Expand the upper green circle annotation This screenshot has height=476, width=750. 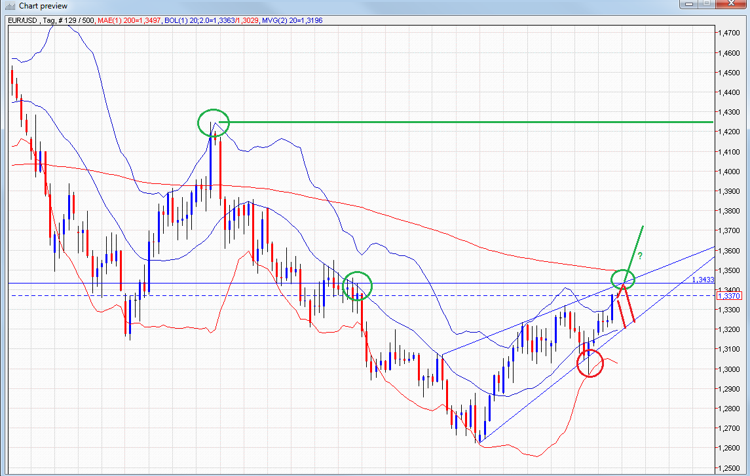pyautogui.click(x=213, y=123)
